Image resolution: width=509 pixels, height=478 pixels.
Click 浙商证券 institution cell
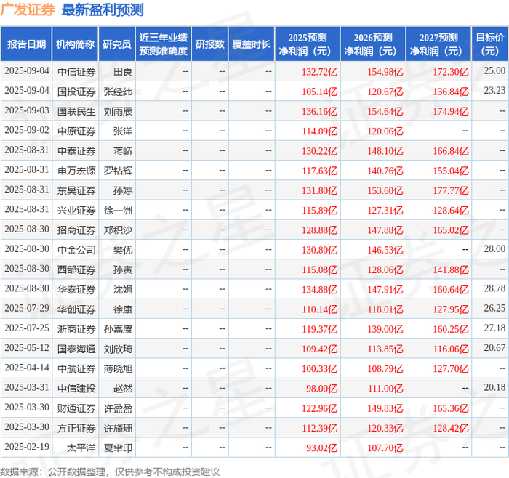76,329
